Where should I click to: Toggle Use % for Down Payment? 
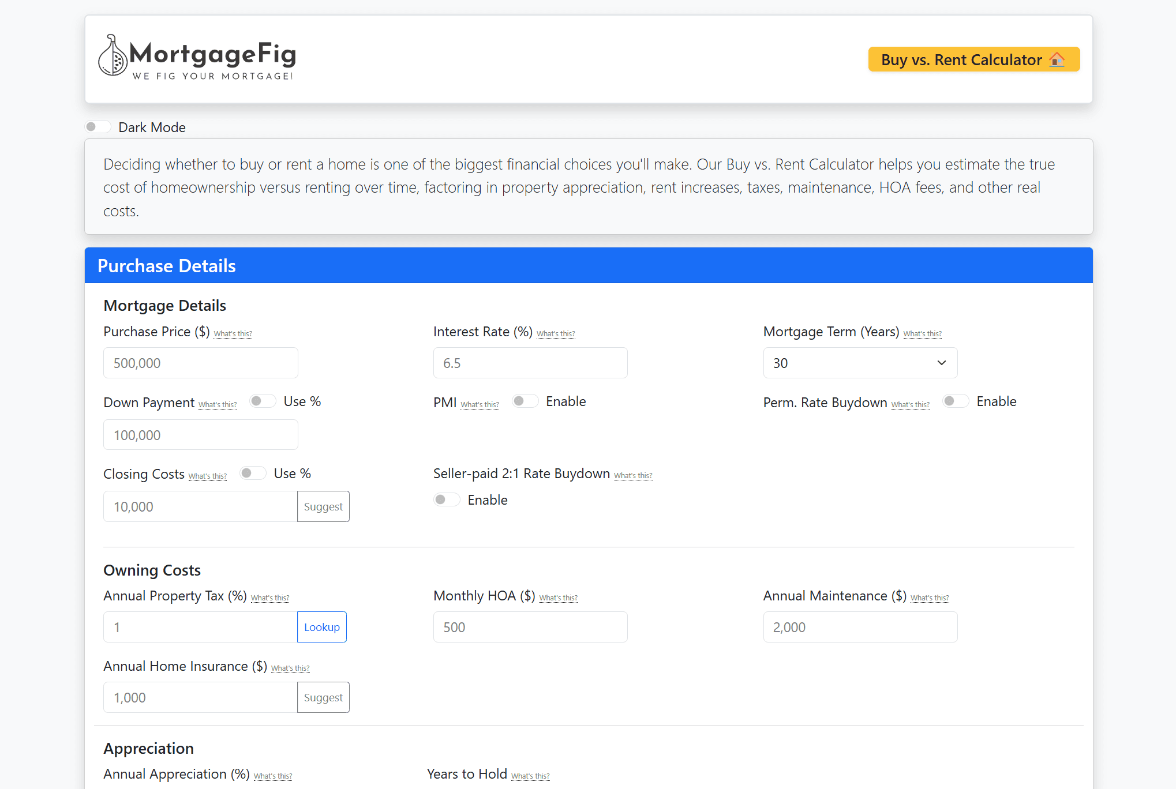pos(263,400)
